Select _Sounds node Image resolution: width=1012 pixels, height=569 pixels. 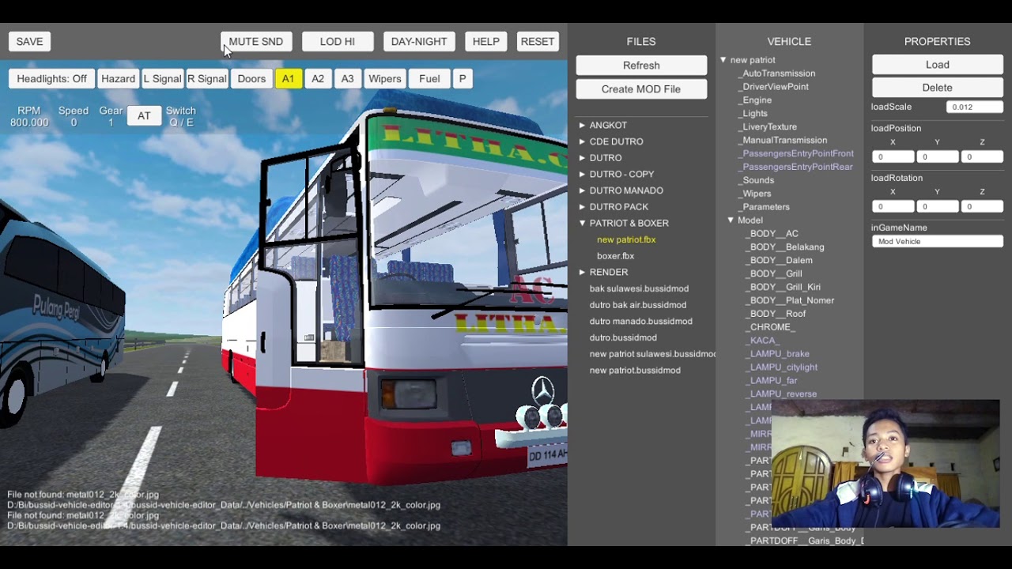756,181
